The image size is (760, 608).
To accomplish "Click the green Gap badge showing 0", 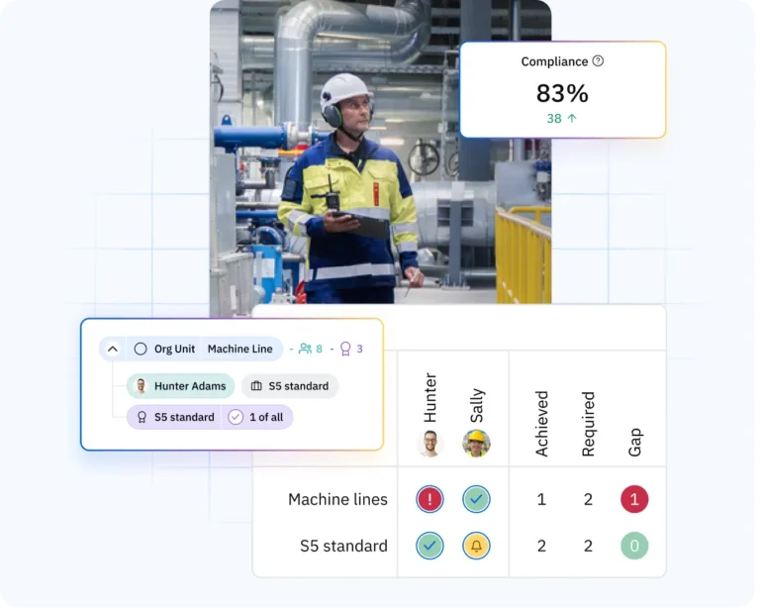I will [x=634, y=546].
